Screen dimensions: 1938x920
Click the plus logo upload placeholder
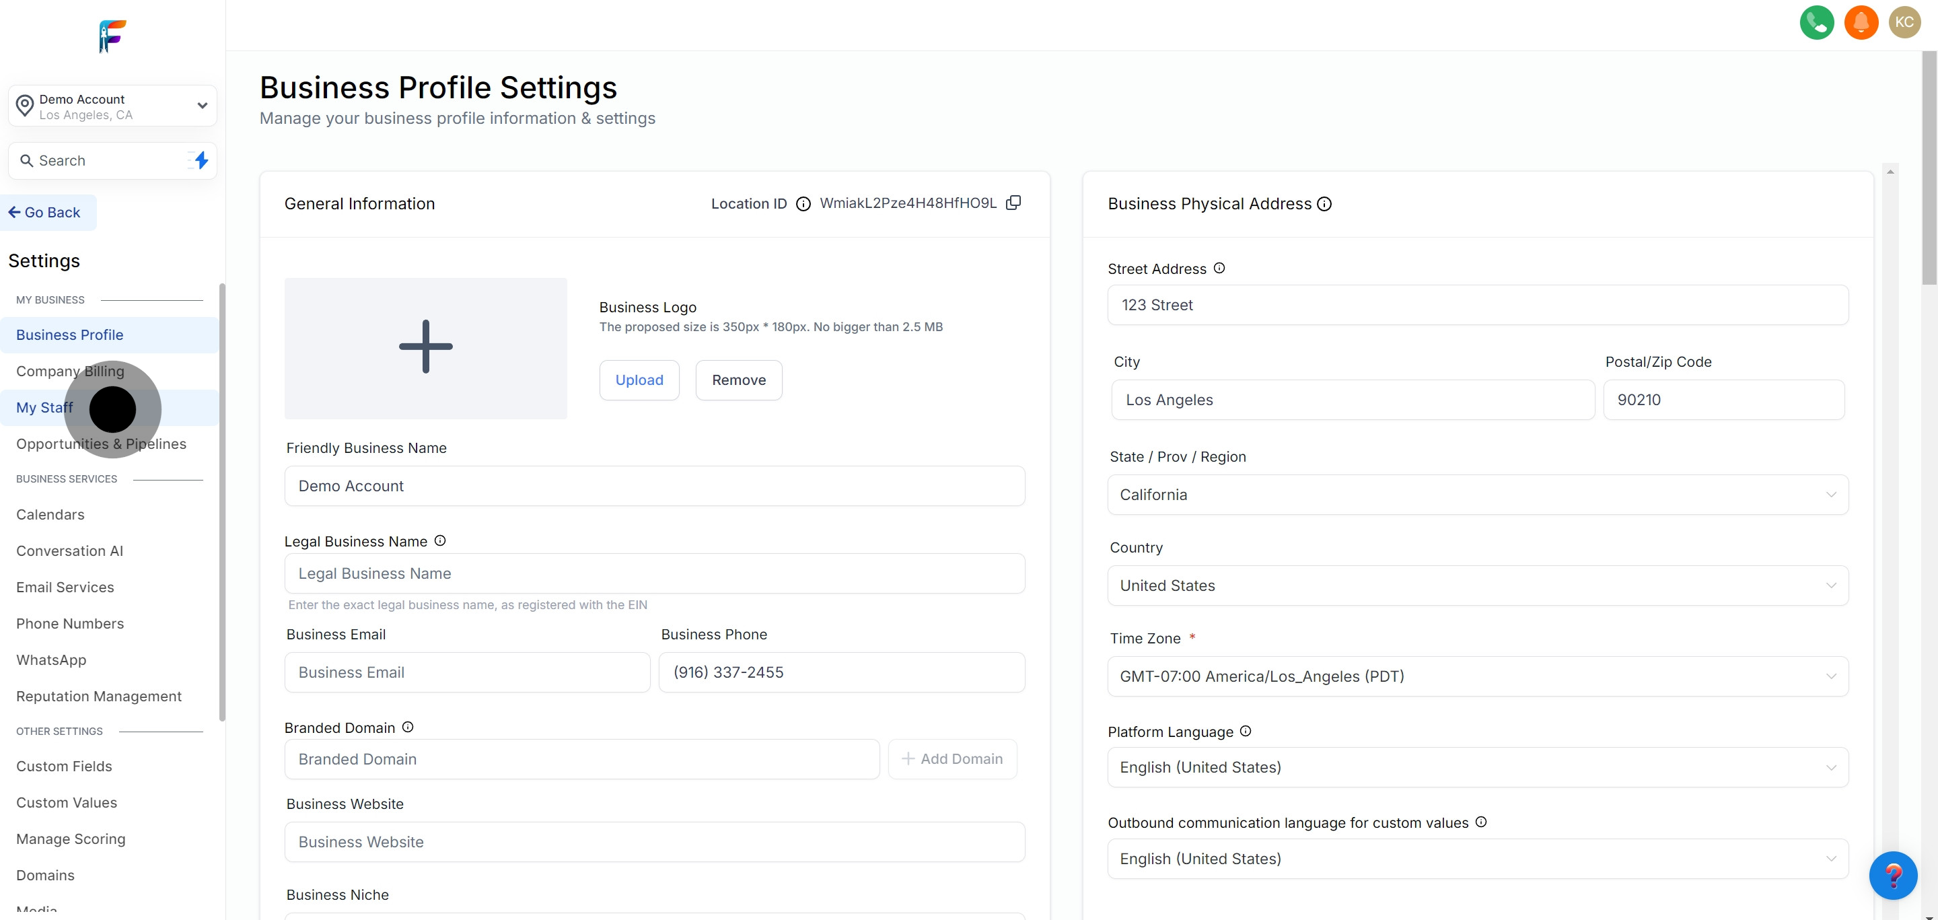pos(425,347)
